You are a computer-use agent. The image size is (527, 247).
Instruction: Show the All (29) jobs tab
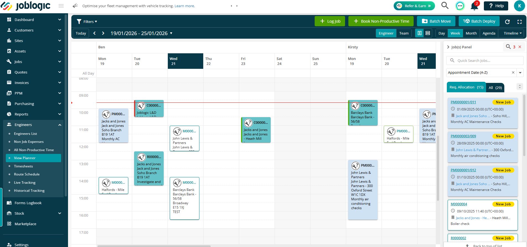pos(495,88)
